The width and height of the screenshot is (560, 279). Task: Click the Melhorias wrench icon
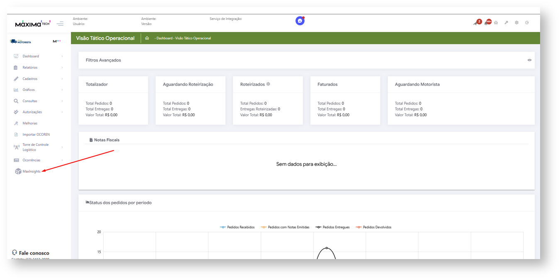16,123
